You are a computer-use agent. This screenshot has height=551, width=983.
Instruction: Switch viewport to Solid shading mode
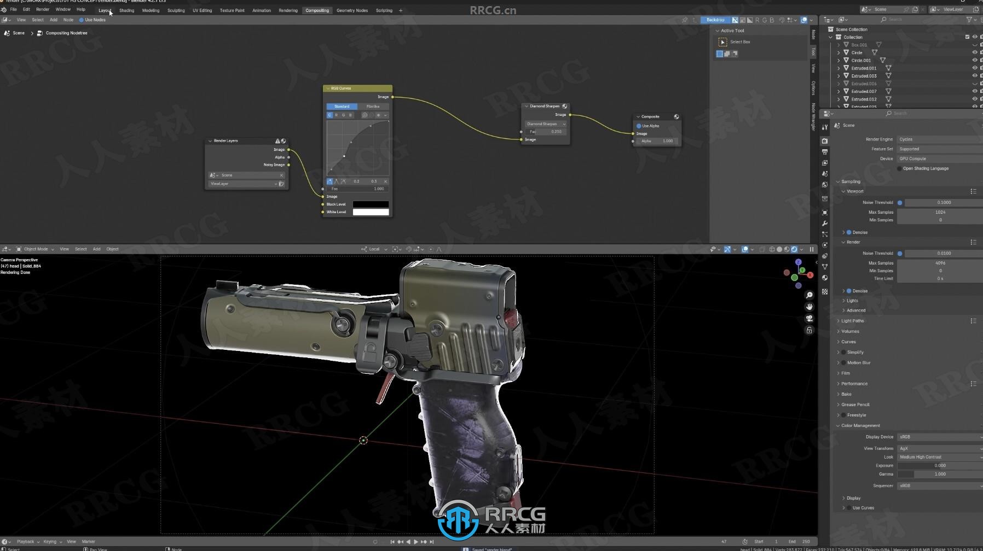[x=779, y=249]
